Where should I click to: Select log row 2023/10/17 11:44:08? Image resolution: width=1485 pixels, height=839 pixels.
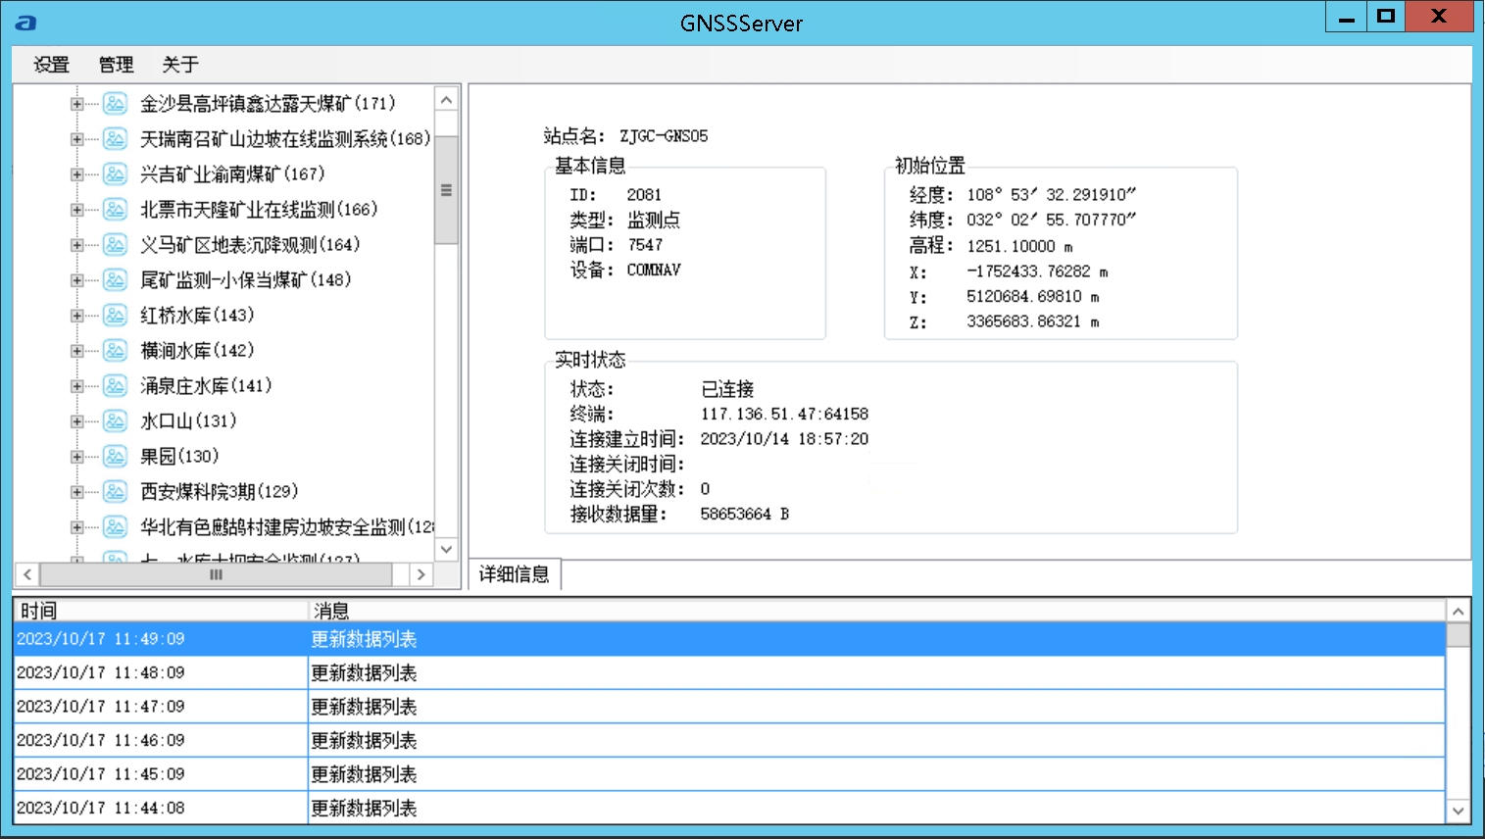[730, 809]
